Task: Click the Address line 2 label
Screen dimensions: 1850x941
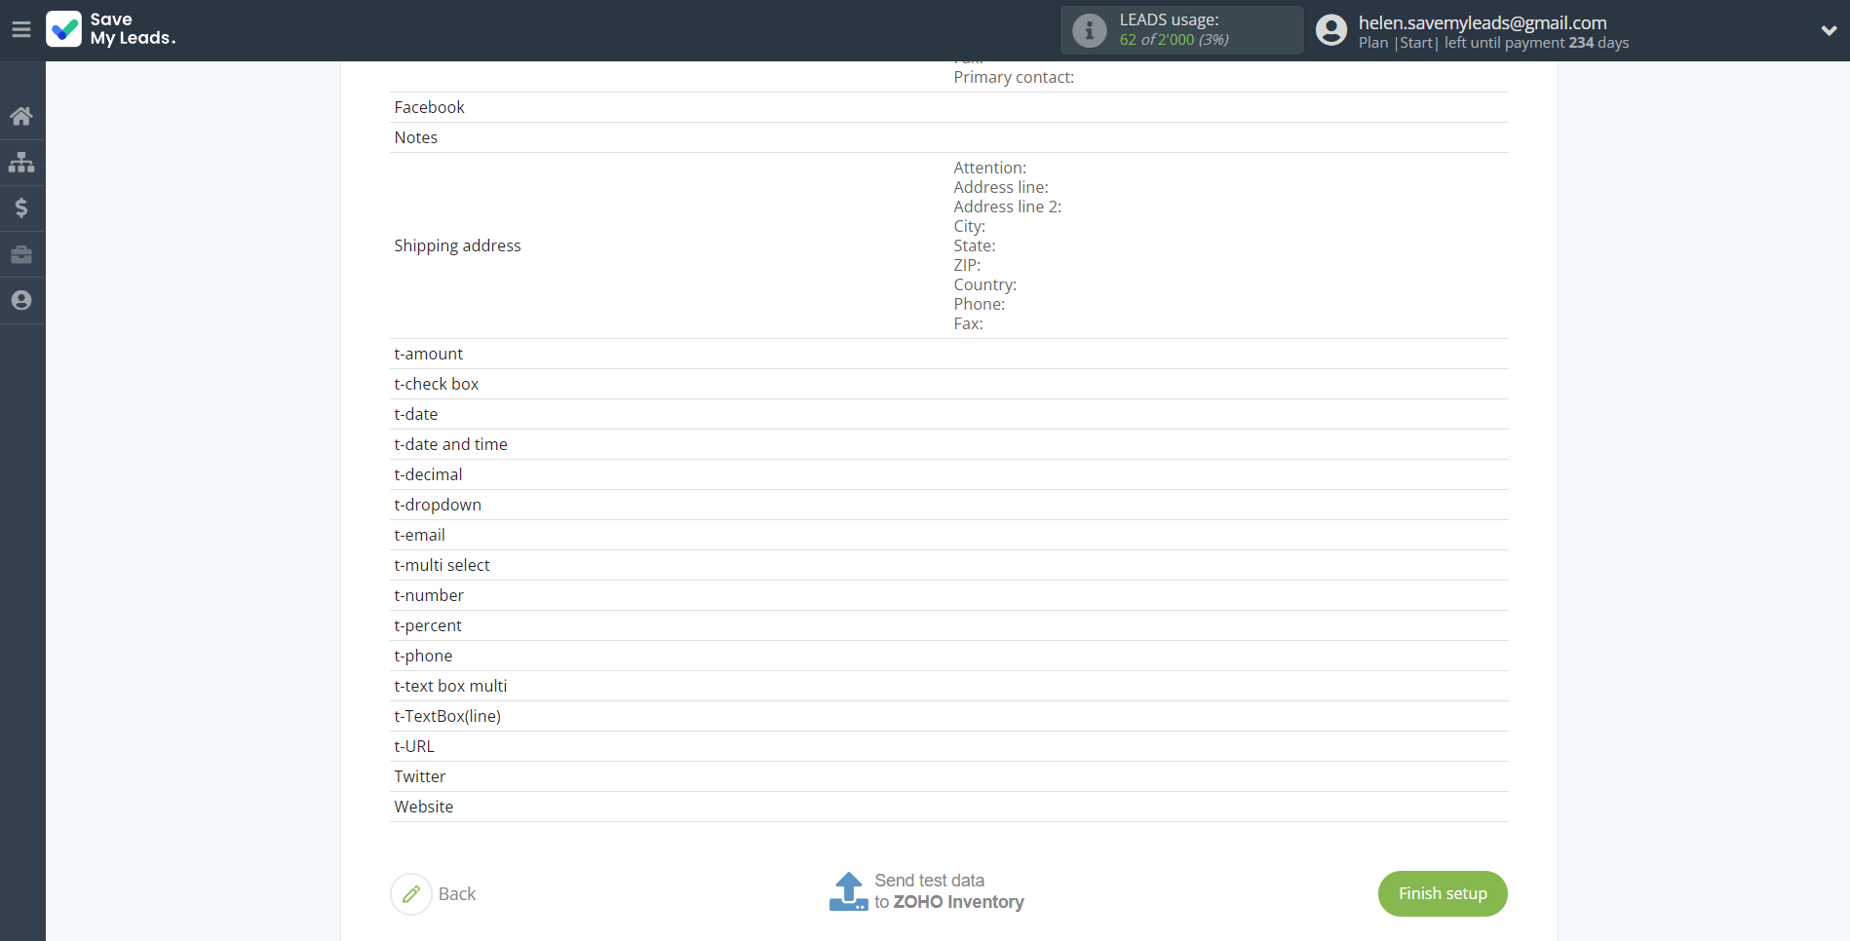Action: [x=1007, y=207]
